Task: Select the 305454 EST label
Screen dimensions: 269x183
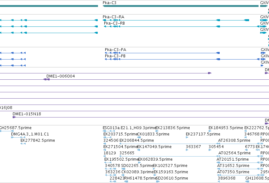Action: tap(216, 147)
